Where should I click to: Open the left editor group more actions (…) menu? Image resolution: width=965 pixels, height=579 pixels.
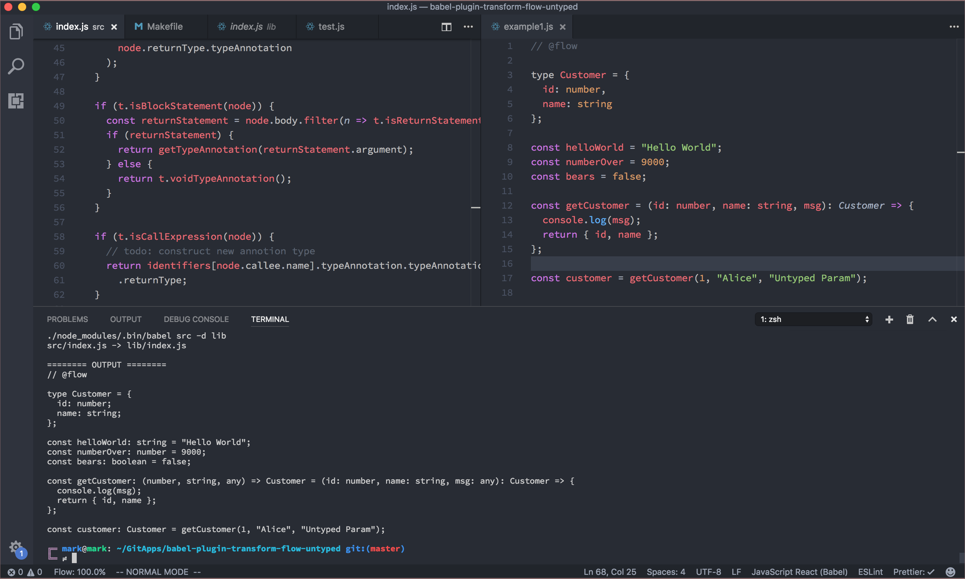click(x=468, y=27)
